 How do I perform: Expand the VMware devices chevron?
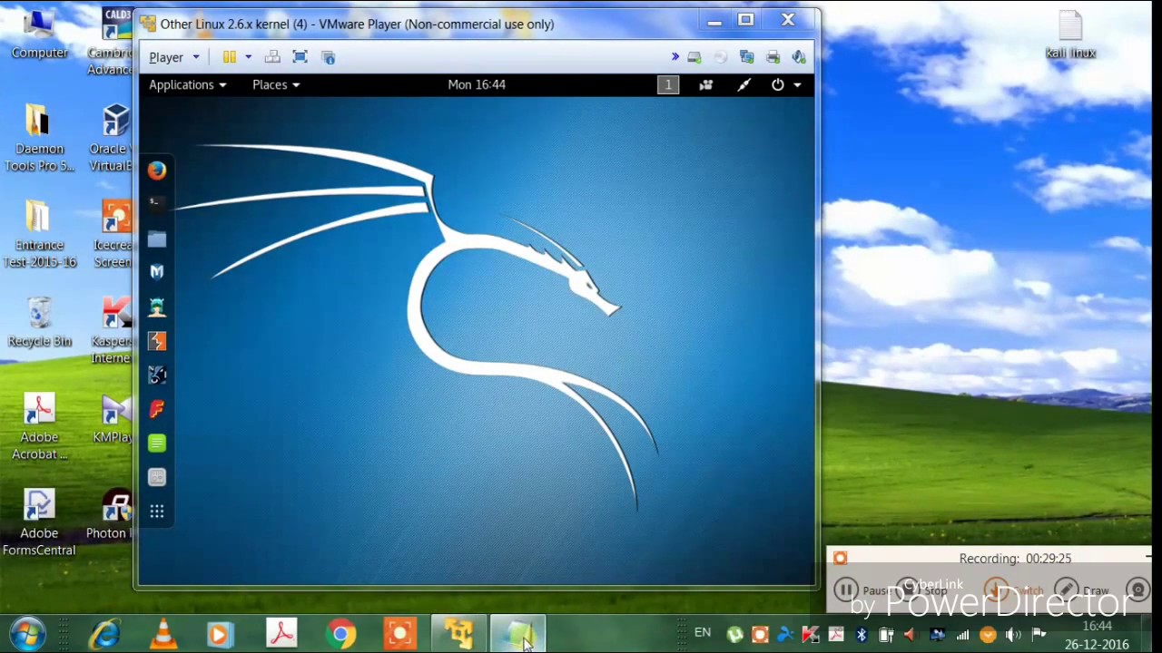tap(675, 57)
